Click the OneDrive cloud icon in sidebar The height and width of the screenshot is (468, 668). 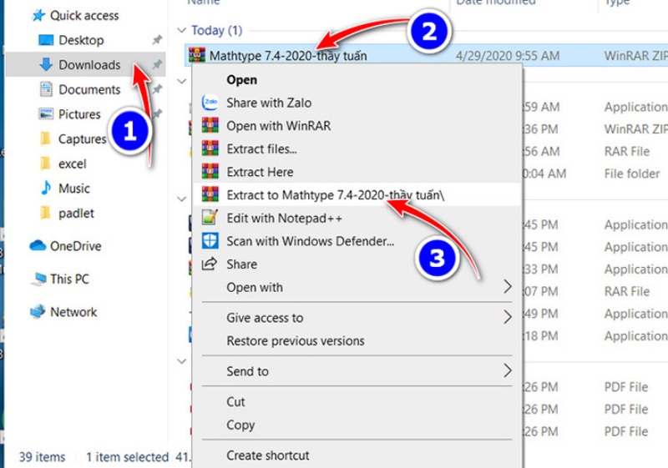point(38,246)
